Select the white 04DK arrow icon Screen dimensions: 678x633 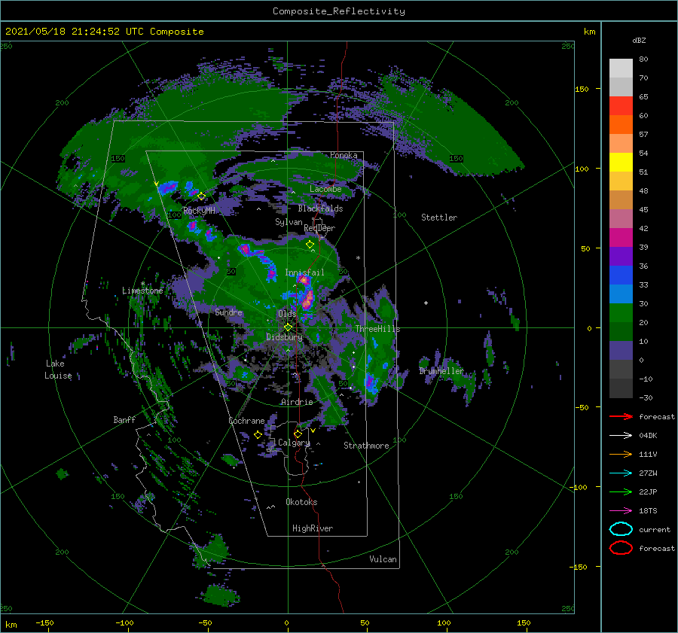[x=621, y=436]
